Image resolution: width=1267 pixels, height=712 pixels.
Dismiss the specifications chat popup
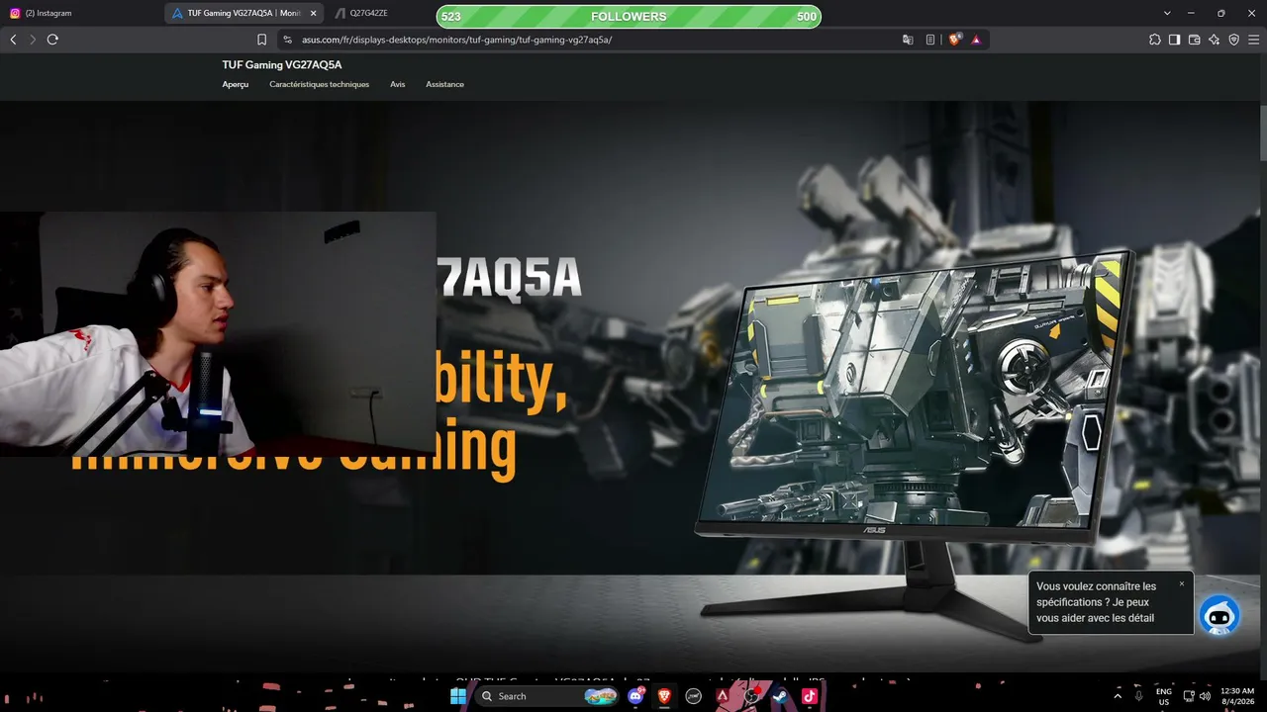coord(1181,583)
